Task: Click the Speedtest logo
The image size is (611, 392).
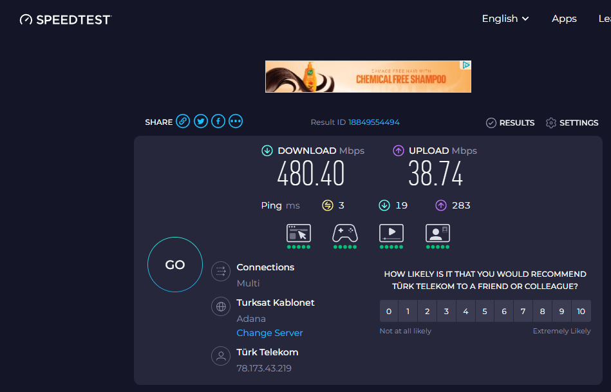Action: click(x=65, y=19)
